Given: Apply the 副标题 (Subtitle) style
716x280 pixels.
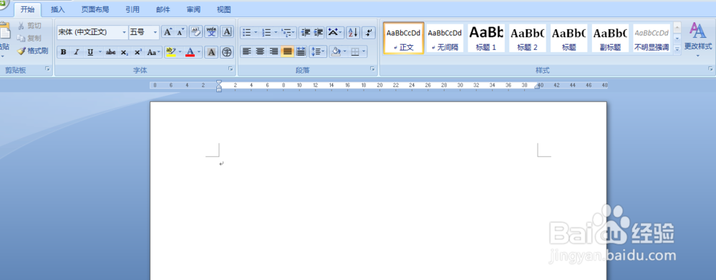Looking at the screenshot, I should click(x=610, y=39).
